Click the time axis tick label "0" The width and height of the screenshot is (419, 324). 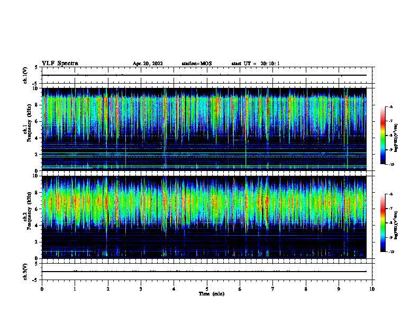42,289
